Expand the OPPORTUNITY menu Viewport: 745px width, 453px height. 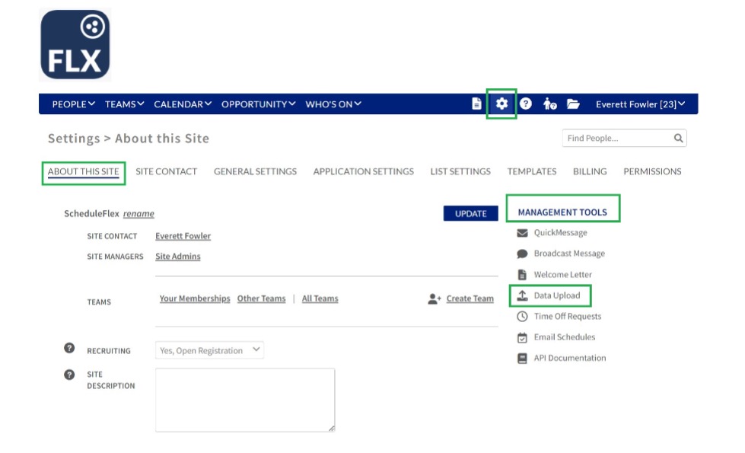259,104
